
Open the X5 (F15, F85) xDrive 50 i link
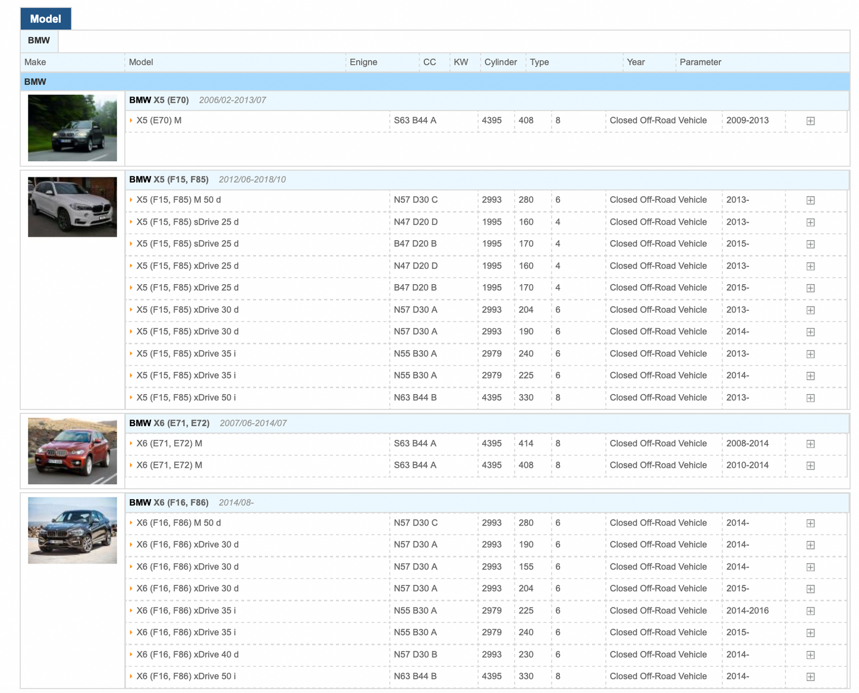point(186,398)
